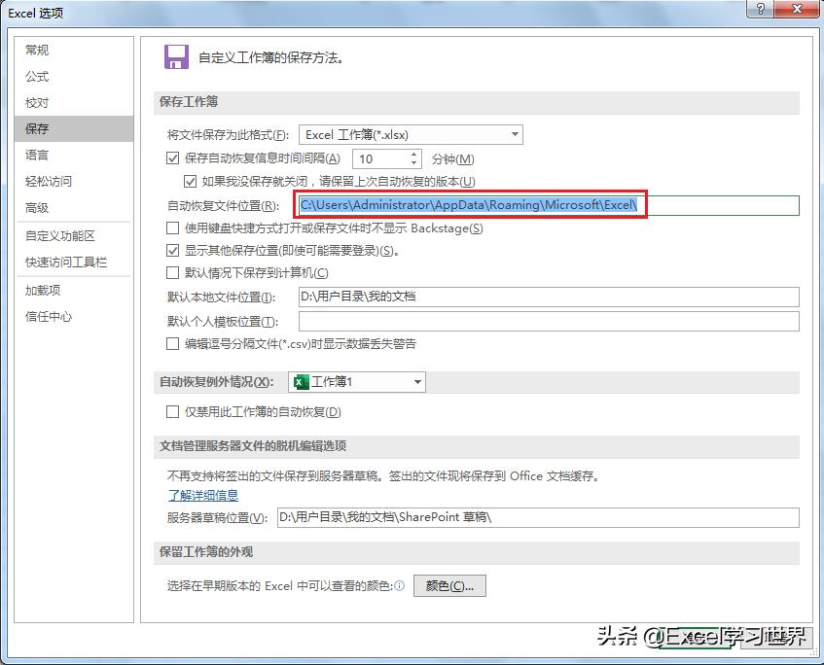Click the help question mark icon
The height and width of the screenshot is (665, 824).
click(760, 11)
